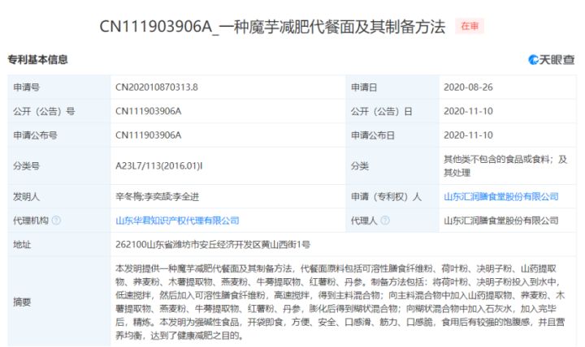Click the 在审 status badge
This screenshot has height=347, width=585.
(470, 27)
